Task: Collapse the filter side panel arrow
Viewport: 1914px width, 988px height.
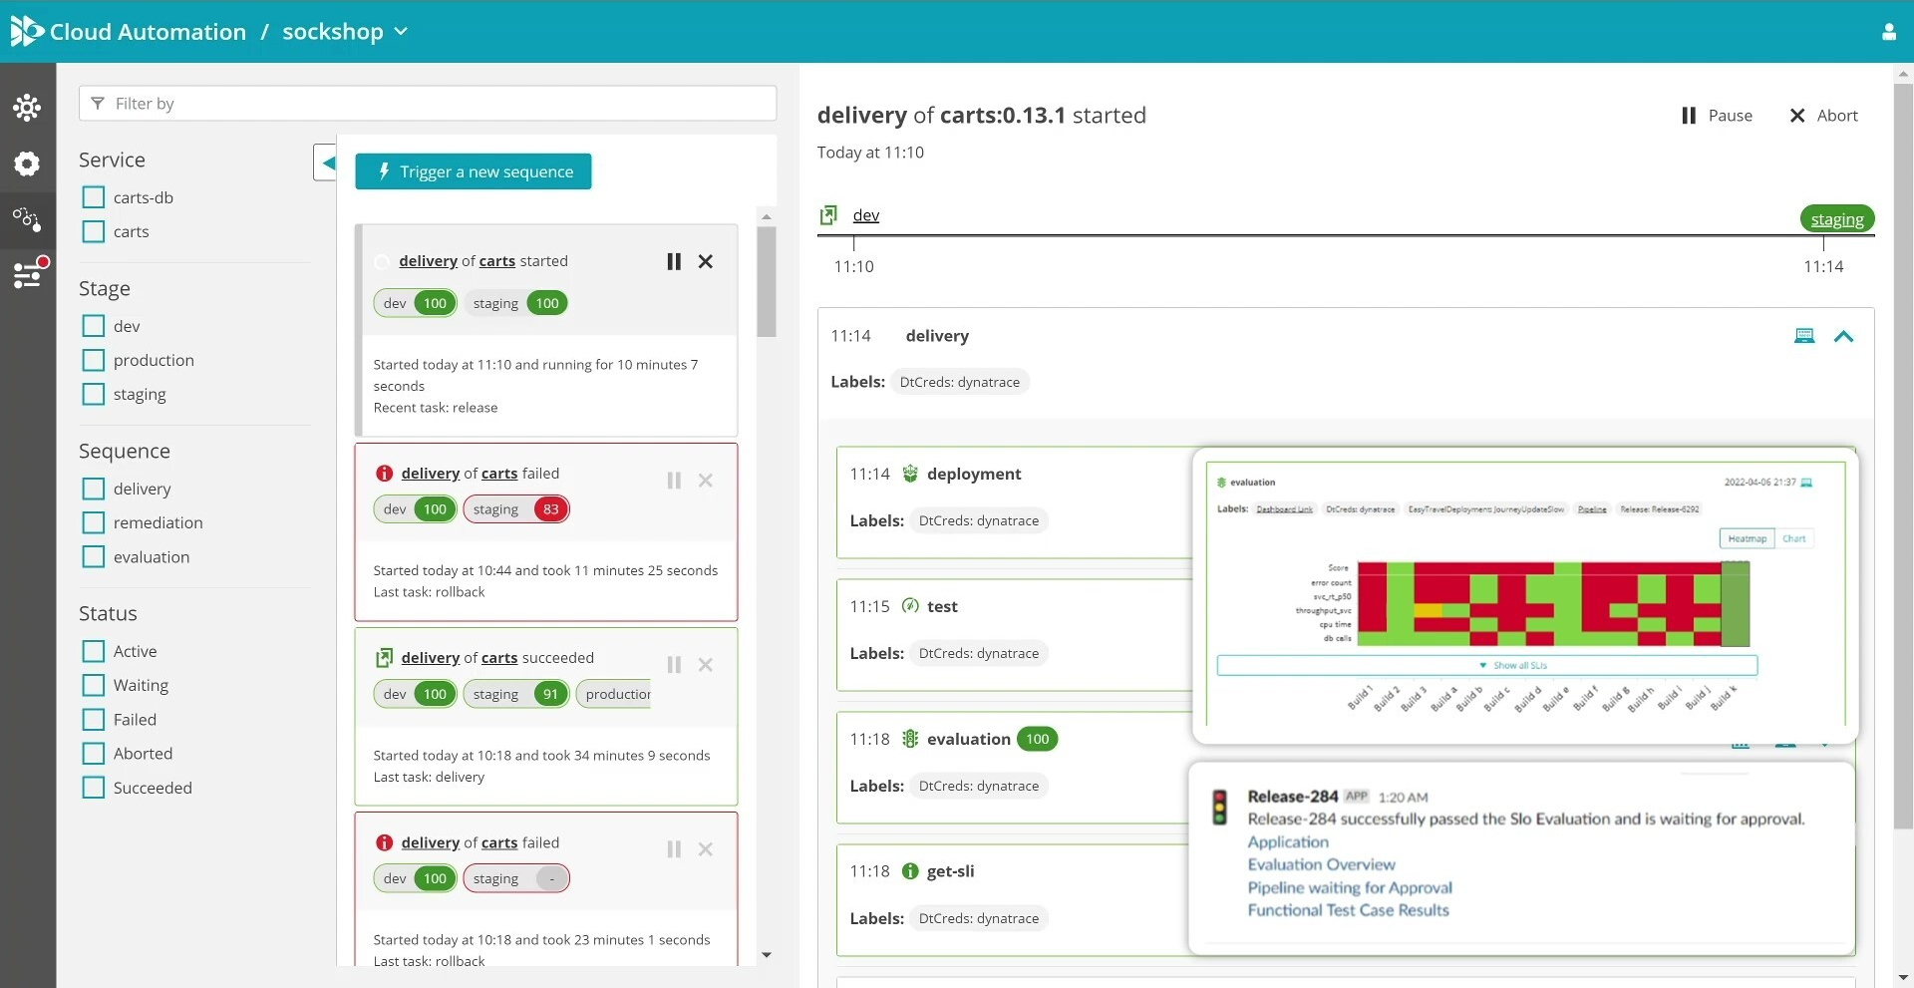Action: [326, 163]
